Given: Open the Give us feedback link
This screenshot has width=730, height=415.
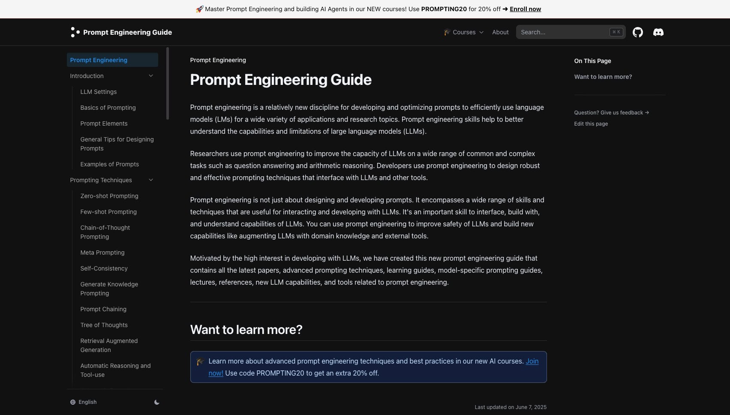Looking at the screenshot, I should tap(611, 113).
